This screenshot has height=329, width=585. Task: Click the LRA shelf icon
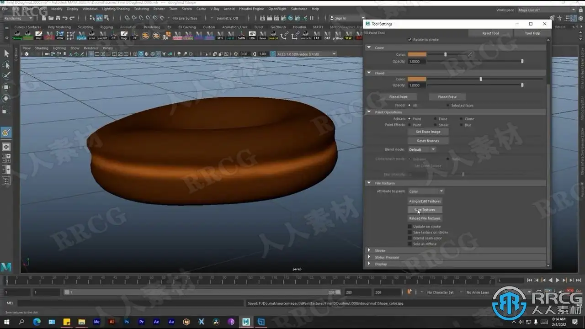click(x=252, y=36)
